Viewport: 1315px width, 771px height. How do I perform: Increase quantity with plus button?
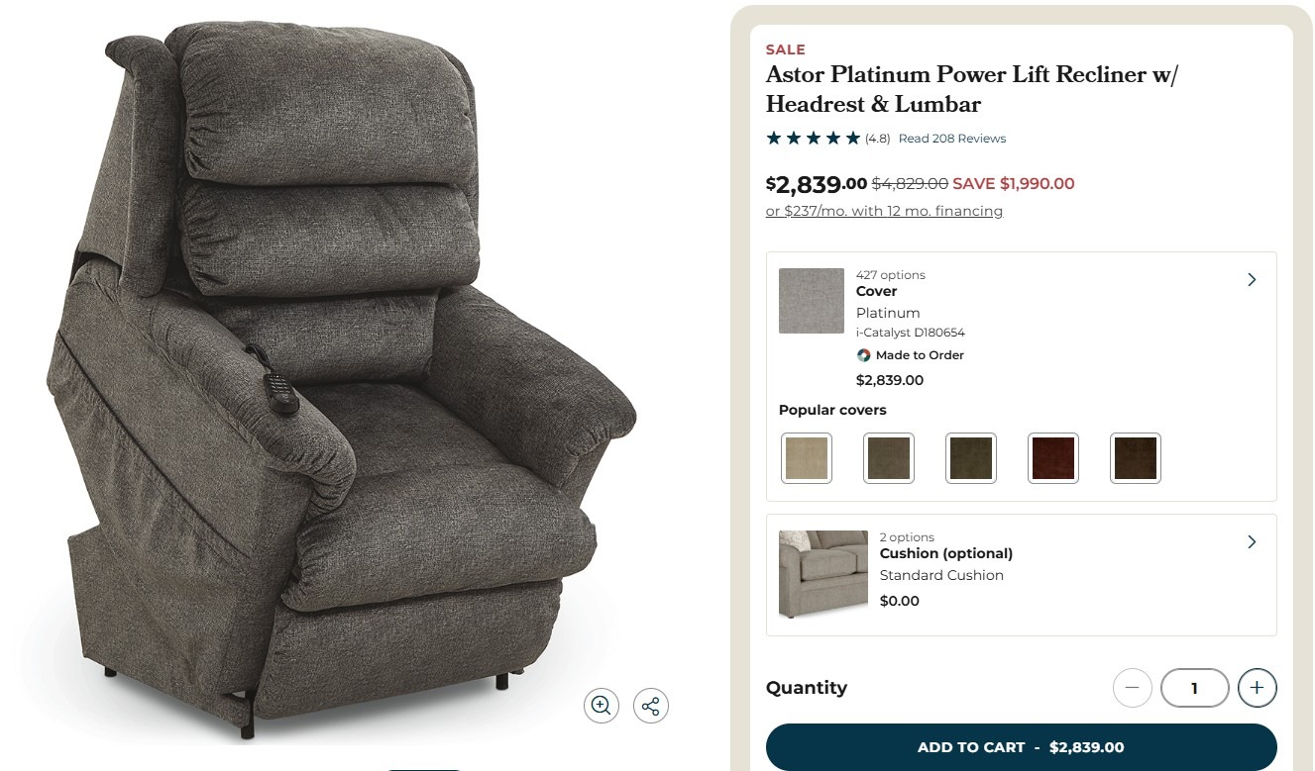click(x=1258, y=688)
